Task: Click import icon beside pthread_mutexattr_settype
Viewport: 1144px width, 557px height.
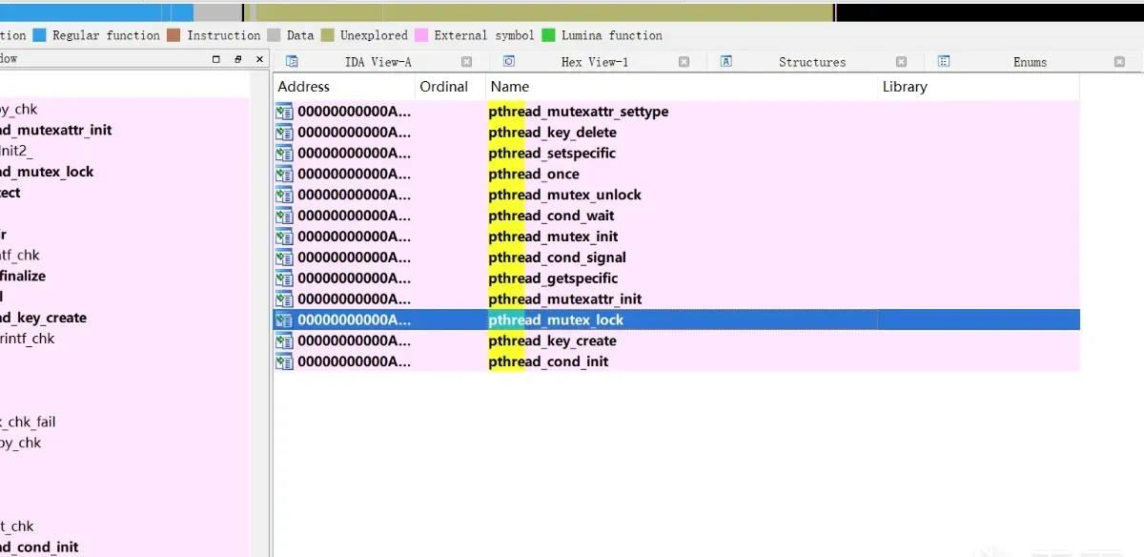Action: point(284,112)
